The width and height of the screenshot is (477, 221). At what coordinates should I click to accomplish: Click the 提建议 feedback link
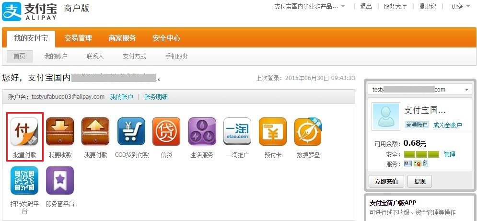pyautogui.click(x=428, y=6)
